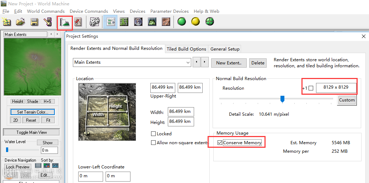This screenshot has height=183, width=369.
Task: Toggle H+S preview mode
Action: [48, 101]
